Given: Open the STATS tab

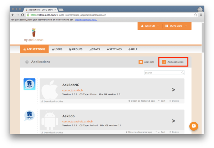Looking at the screenshot, I should (95, 49).
